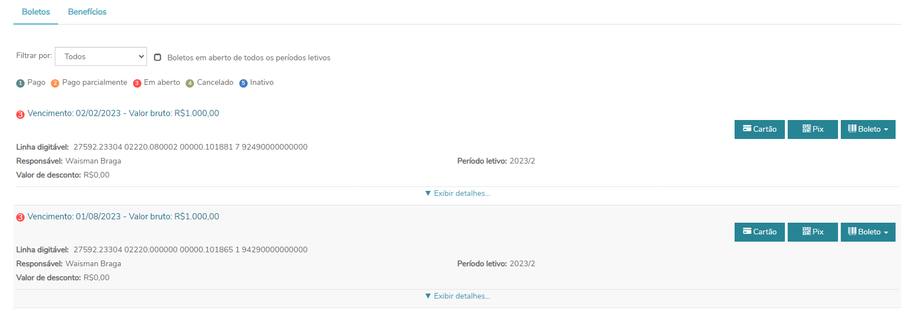This screenshot has height=317, width=909.
Task: Click orange Pago parcialmente legend badge
Action: click(55, 83)
